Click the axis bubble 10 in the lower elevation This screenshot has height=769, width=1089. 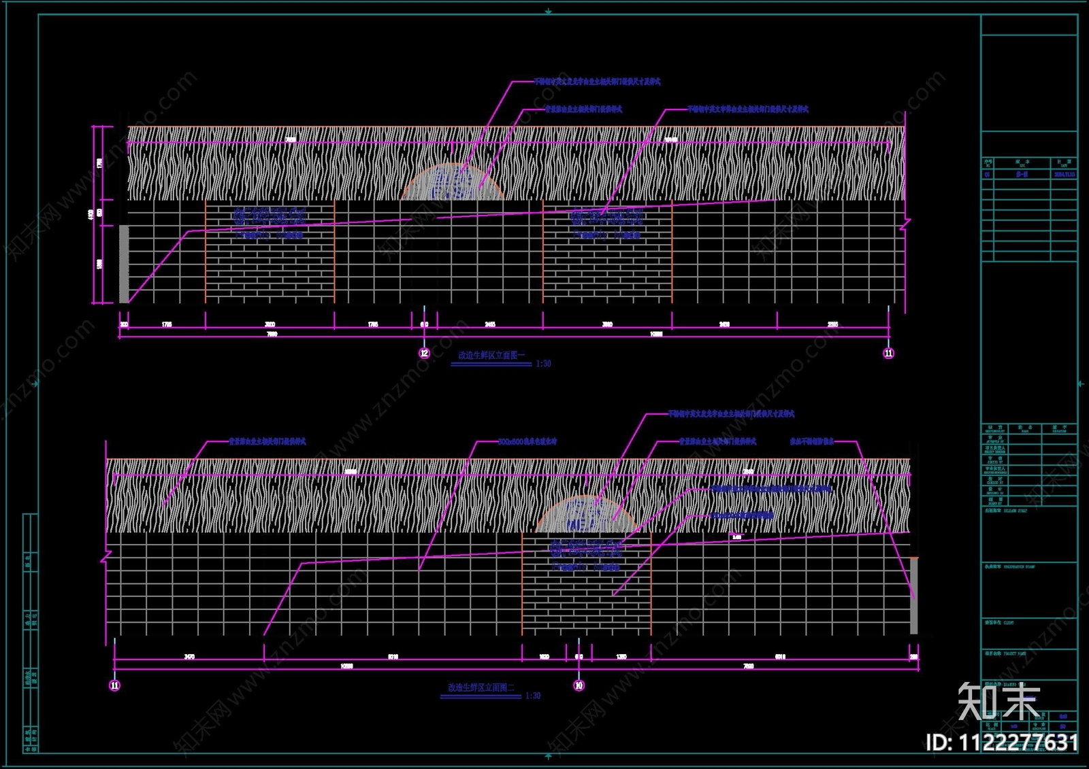tap(579, 685)
